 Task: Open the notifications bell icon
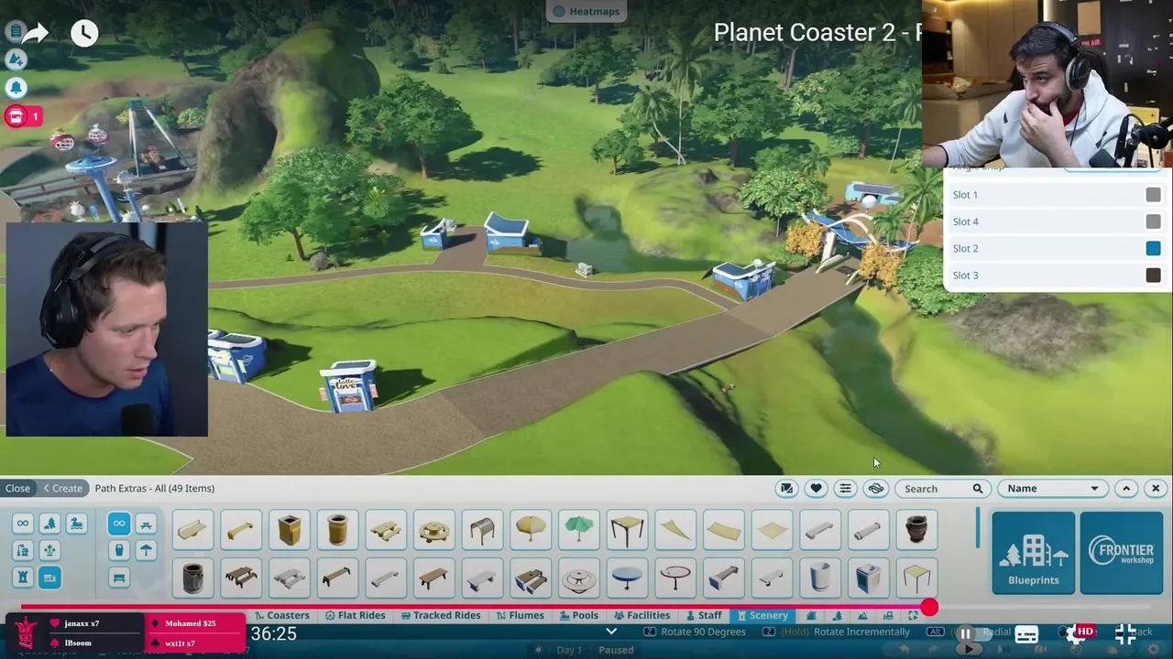(16, 88)
